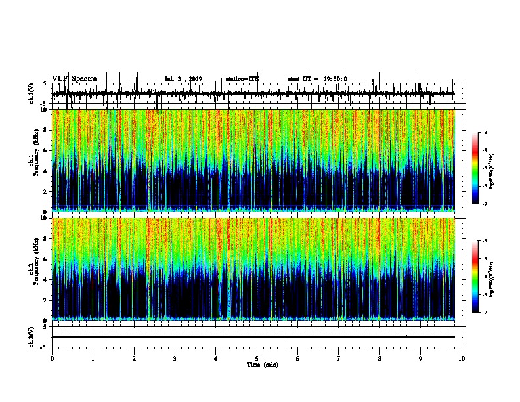Click the '2' kHz tick of ch.2 spectrogram
The height and width of the screenshot is (402, 520).
point(45,300)
